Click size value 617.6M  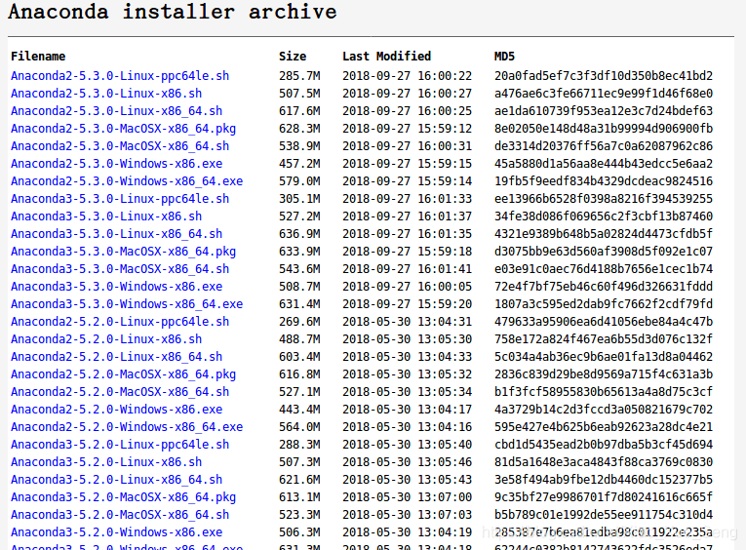(x=299, y=111)
